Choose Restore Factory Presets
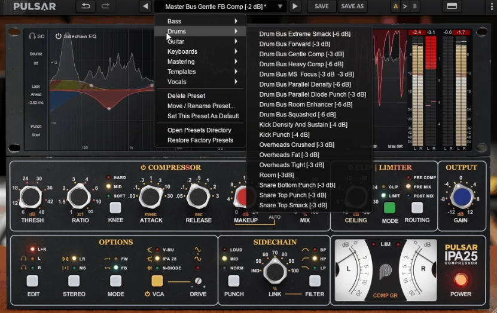The width and height of the screenshot is (497, 313). 200,140
